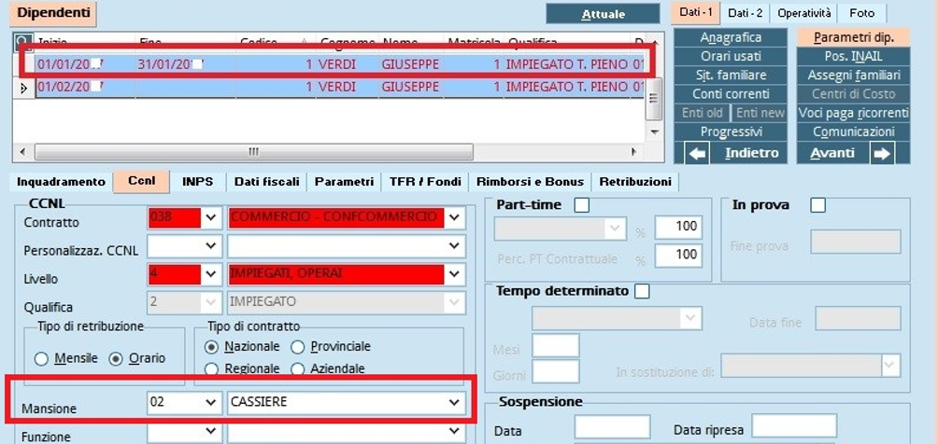This screenshot has height=444, width=938.
Task: Select Mensile retribution type
Action: pyautogui.click(x=41, y=358)
